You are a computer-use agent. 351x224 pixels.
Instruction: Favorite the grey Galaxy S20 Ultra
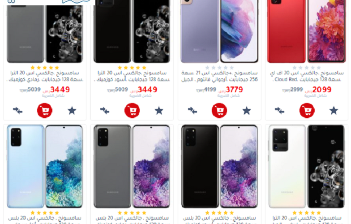pos(72,110)
